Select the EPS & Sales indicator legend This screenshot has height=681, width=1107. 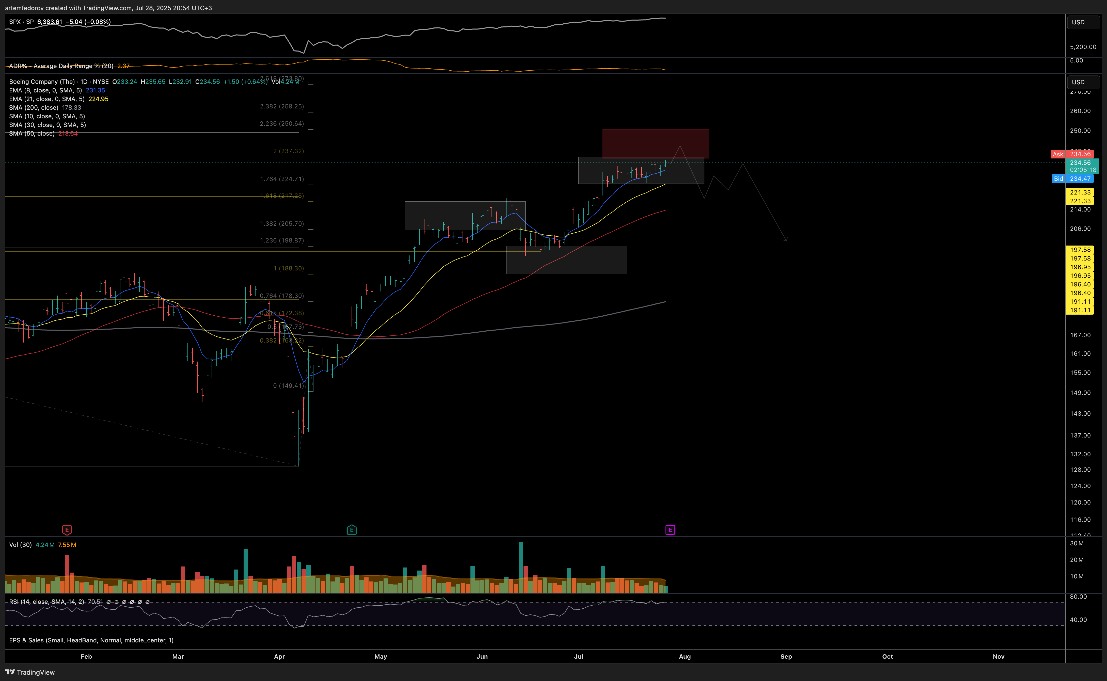[91, 640]
